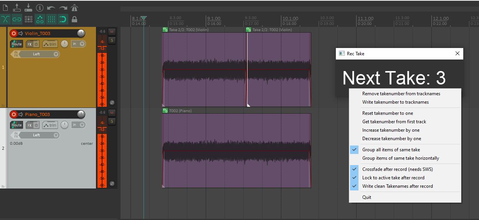The width and height of the screenshot is (479, 220).
Task: Click the Route button on Violin track
Action: 17,44
